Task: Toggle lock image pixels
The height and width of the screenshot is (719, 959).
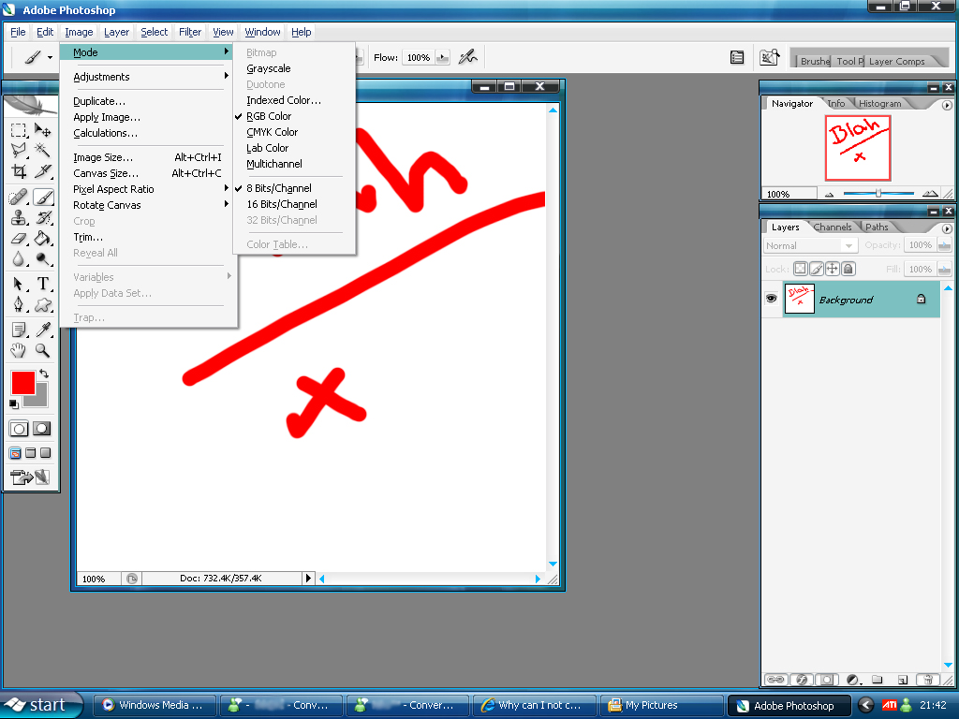Action: click(816, 269)
